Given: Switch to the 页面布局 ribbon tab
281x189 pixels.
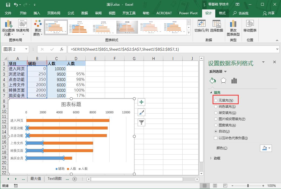Looking at the screenshot, I should pos(54,13).
